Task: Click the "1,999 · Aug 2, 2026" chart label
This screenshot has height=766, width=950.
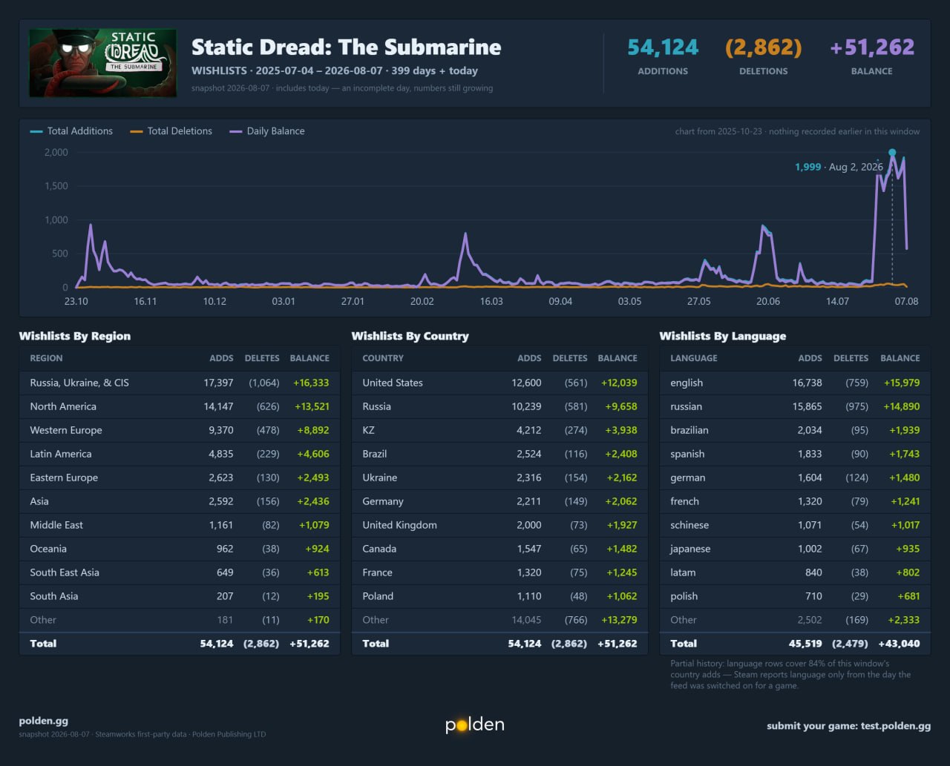Action: point(839,167)
